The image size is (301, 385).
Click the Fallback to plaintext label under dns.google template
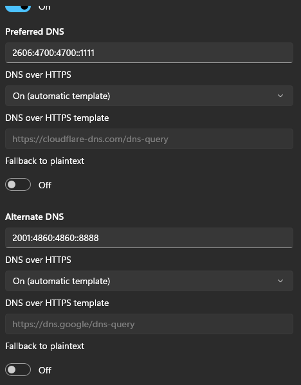click(x=45, y=346)
